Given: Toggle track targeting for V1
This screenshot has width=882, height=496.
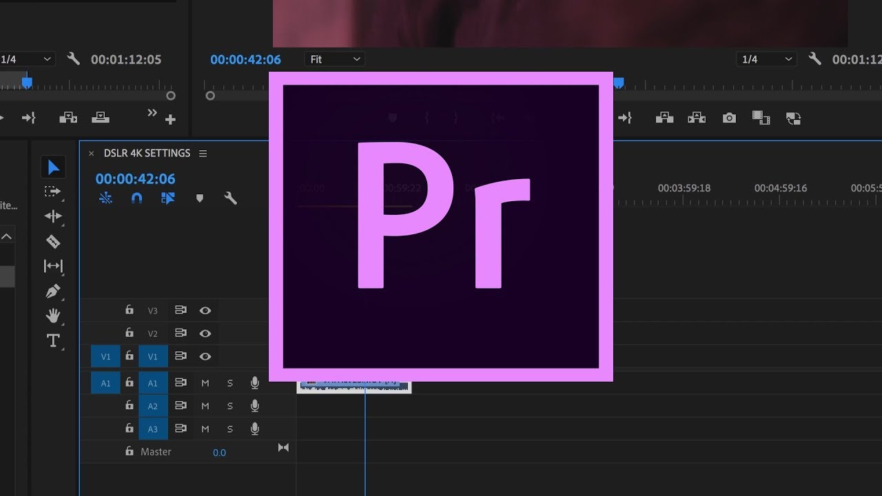Looking at the screenshot, I should point(153,357).
